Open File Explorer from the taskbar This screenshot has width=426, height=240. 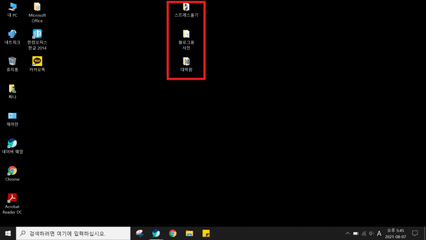click(189, 234)
